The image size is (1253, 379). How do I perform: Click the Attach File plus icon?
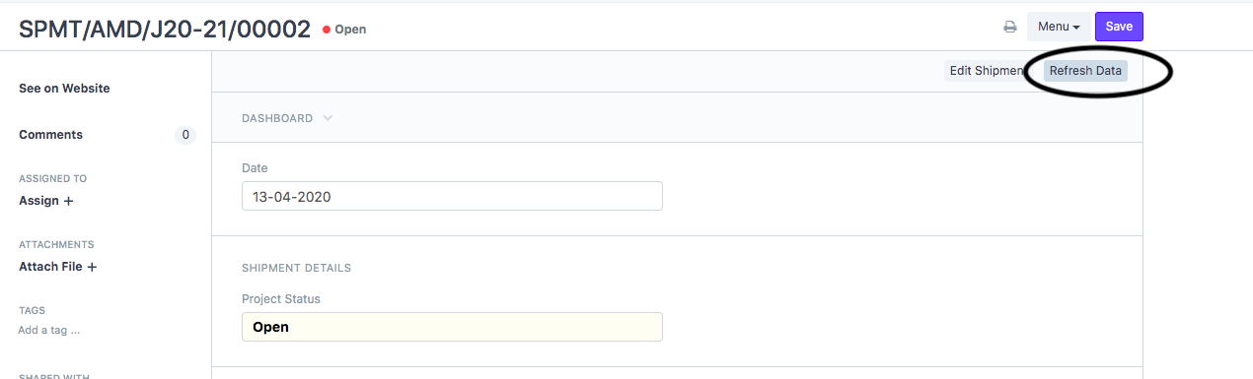tap(92, 267)
